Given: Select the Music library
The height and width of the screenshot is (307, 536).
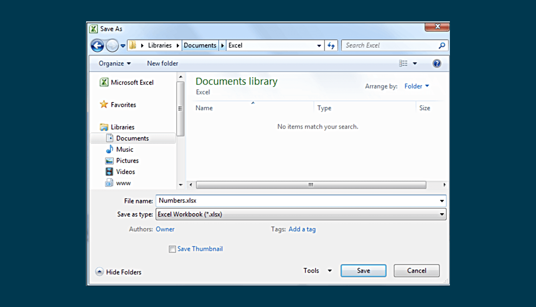Looking at the screenshot, I should click(124, 149).
